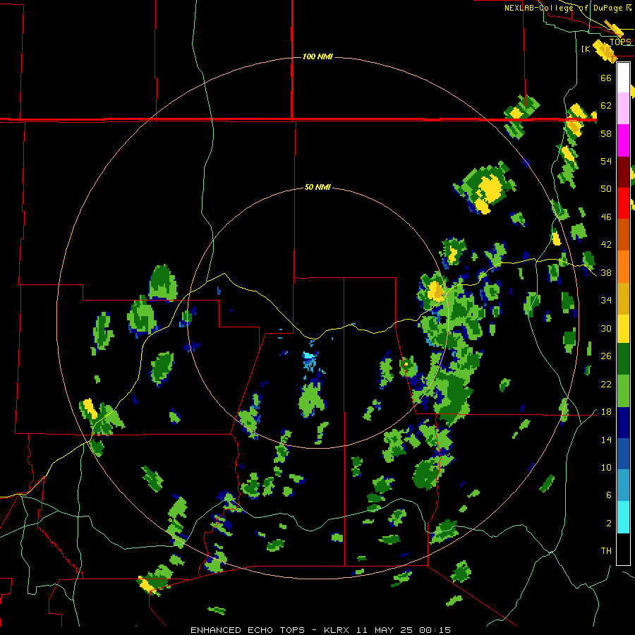Click the light green color scale segment

point(623,391)
